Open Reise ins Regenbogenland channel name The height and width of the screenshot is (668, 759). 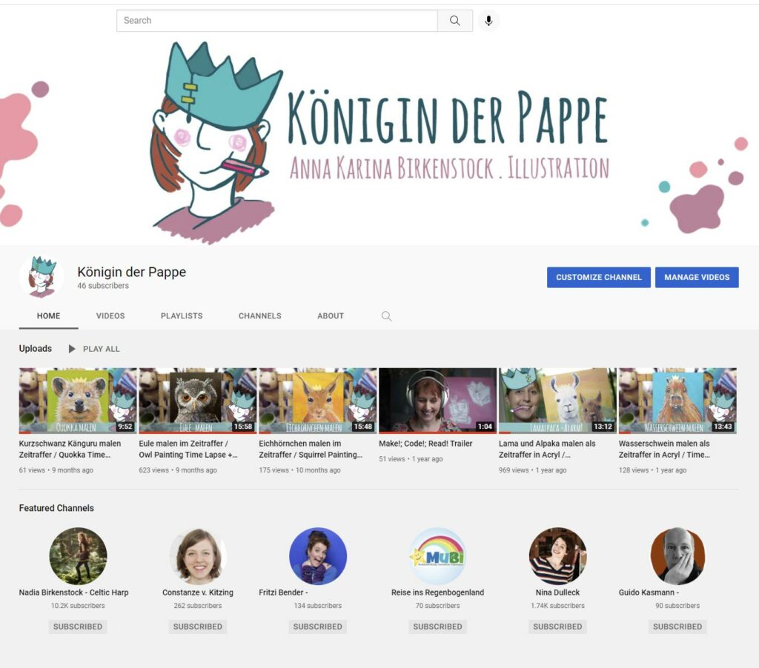(x=437, y=592)
